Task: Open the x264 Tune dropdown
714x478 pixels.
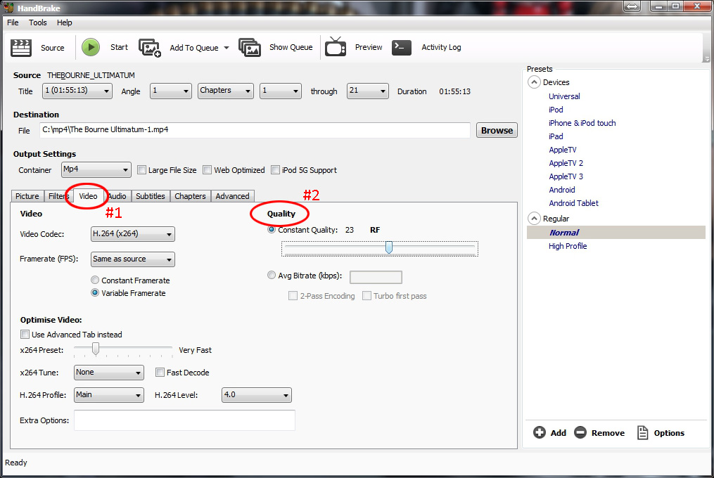Action: (x=109, y=373)
